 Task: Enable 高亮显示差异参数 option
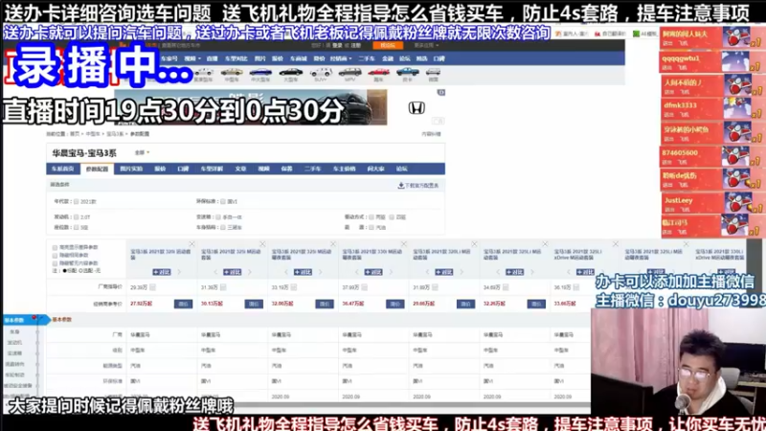[55, 248]
